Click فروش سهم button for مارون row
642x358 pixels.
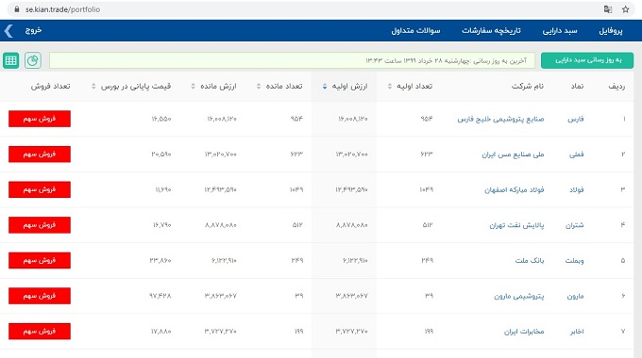40,296
